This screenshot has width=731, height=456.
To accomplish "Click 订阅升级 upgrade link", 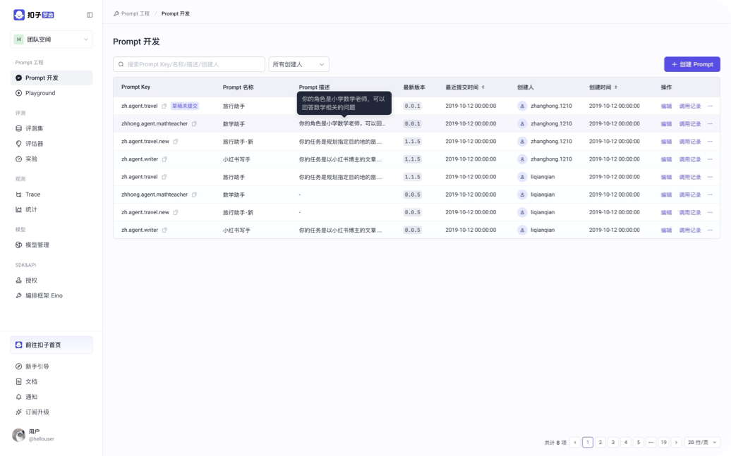I will [x=52, y=412].
